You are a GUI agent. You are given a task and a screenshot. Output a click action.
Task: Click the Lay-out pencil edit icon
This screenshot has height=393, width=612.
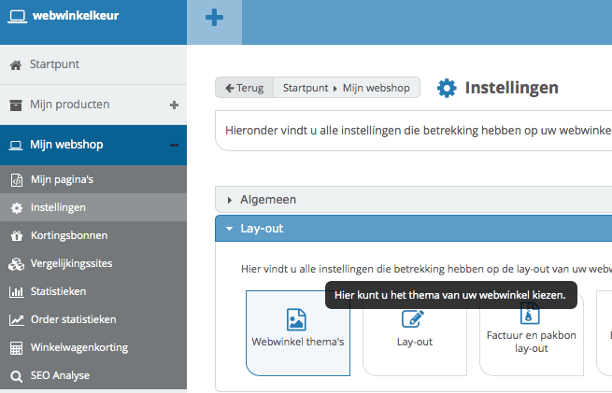click(x=413, y=319)
